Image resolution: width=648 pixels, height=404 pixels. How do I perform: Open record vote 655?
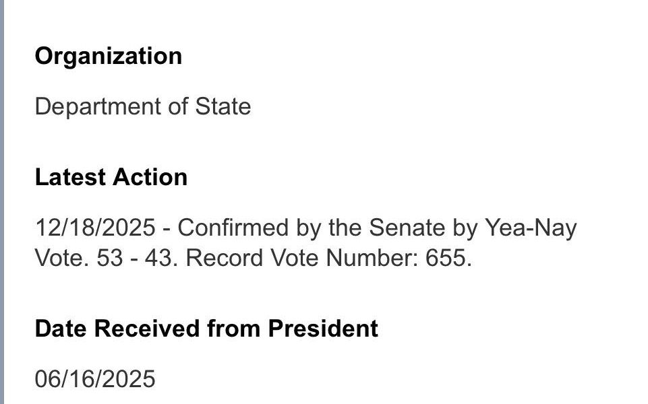[446, 259]
